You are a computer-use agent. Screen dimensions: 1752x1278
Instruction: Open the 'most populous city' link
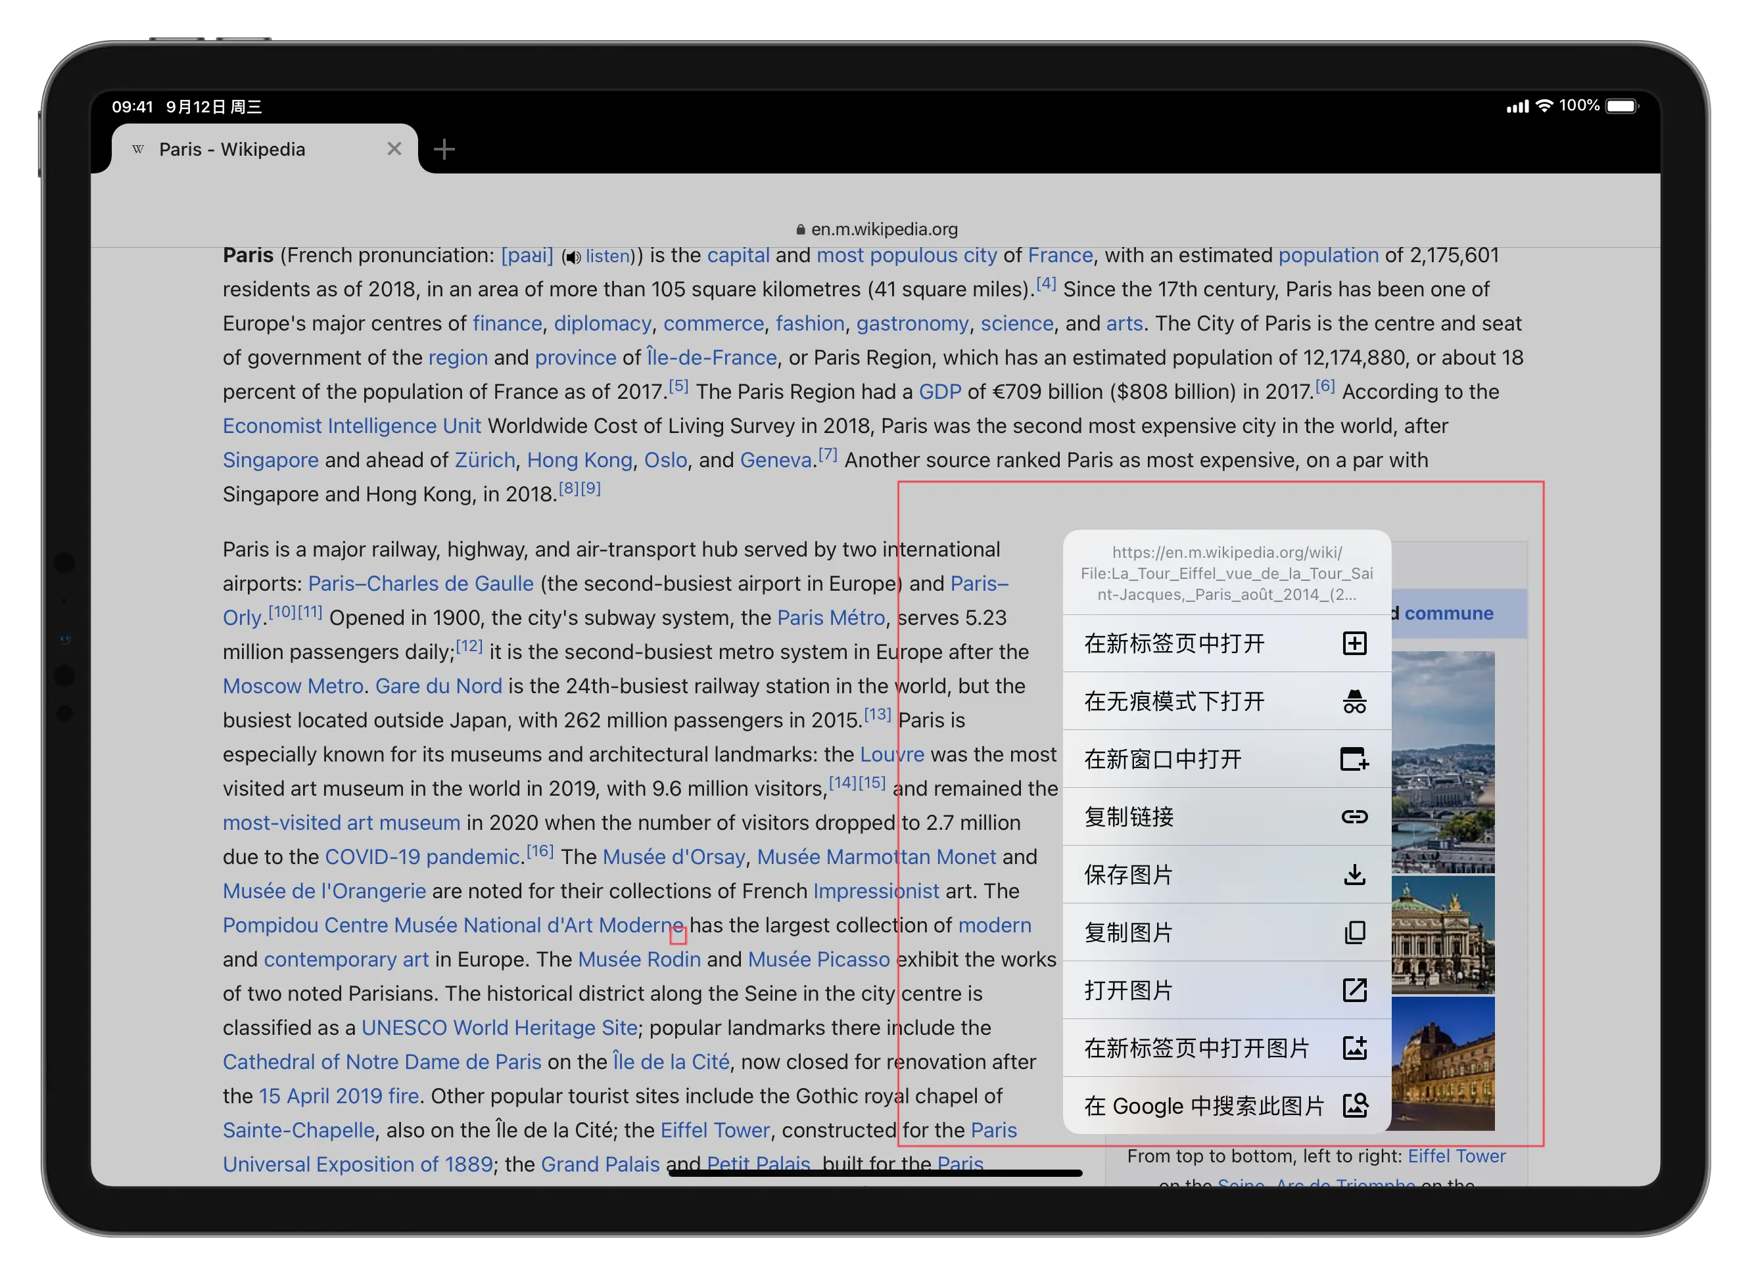[x=907, y=256]
